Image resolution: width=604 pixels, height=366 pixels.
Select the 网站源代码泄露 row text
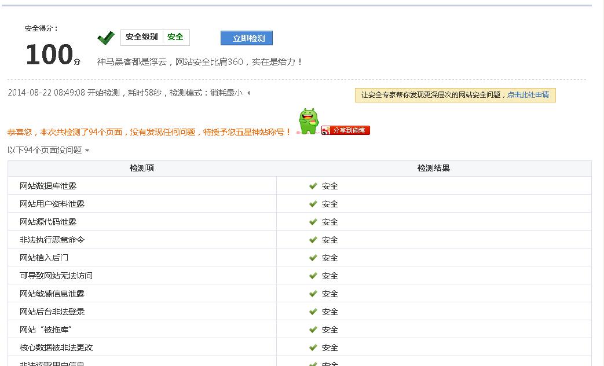(x=48, y=222)
